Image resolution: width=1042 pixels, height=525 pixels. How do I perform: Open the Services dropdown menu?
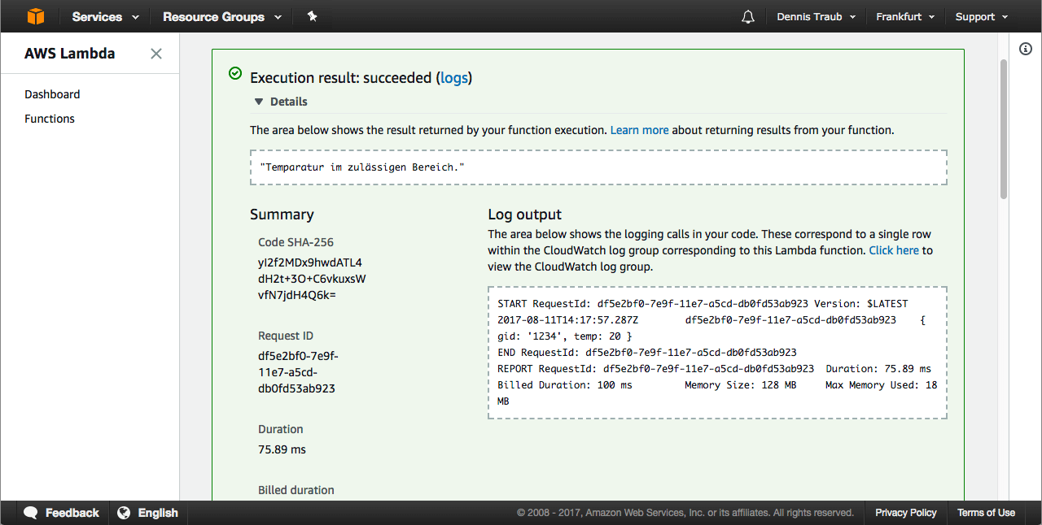coord(105,16)
